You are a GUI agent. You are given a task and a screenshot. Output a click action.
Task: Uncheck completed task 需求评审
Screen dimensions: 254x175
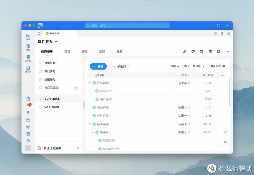(x=94, y=108)
